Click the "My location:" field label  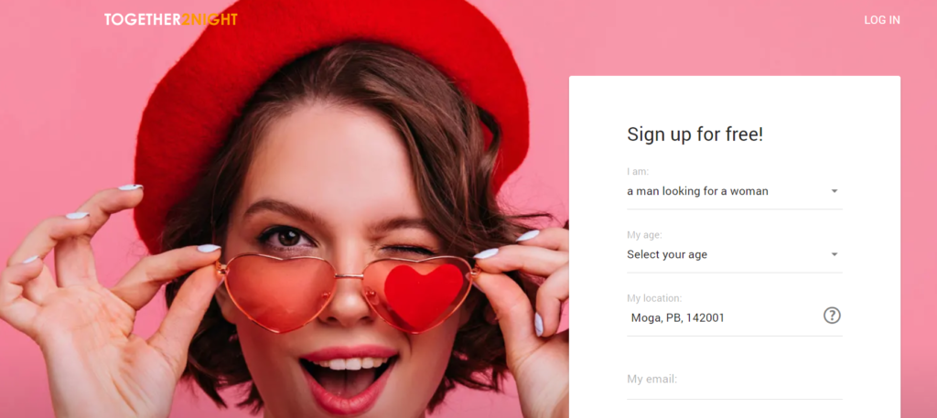point(653,298)
